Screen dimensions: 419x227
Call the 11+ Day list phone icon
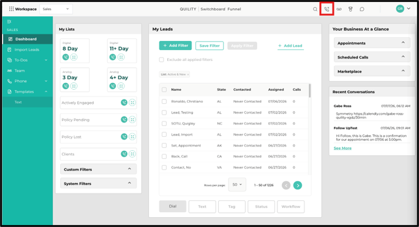[113, 57]
